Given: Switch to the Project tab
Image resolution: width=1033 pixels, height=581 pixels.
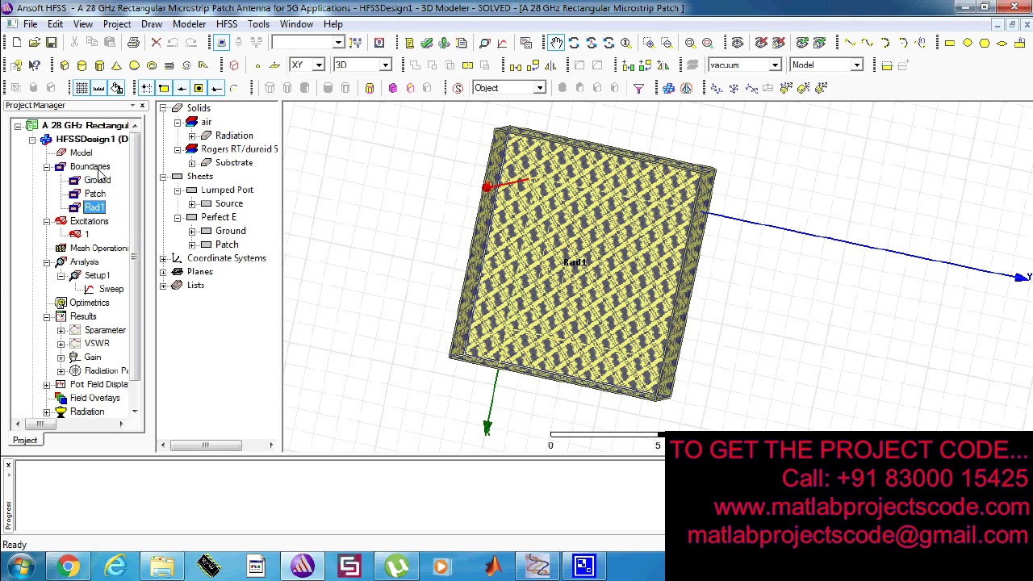Looking at the screenshot, I should [25, 440].
